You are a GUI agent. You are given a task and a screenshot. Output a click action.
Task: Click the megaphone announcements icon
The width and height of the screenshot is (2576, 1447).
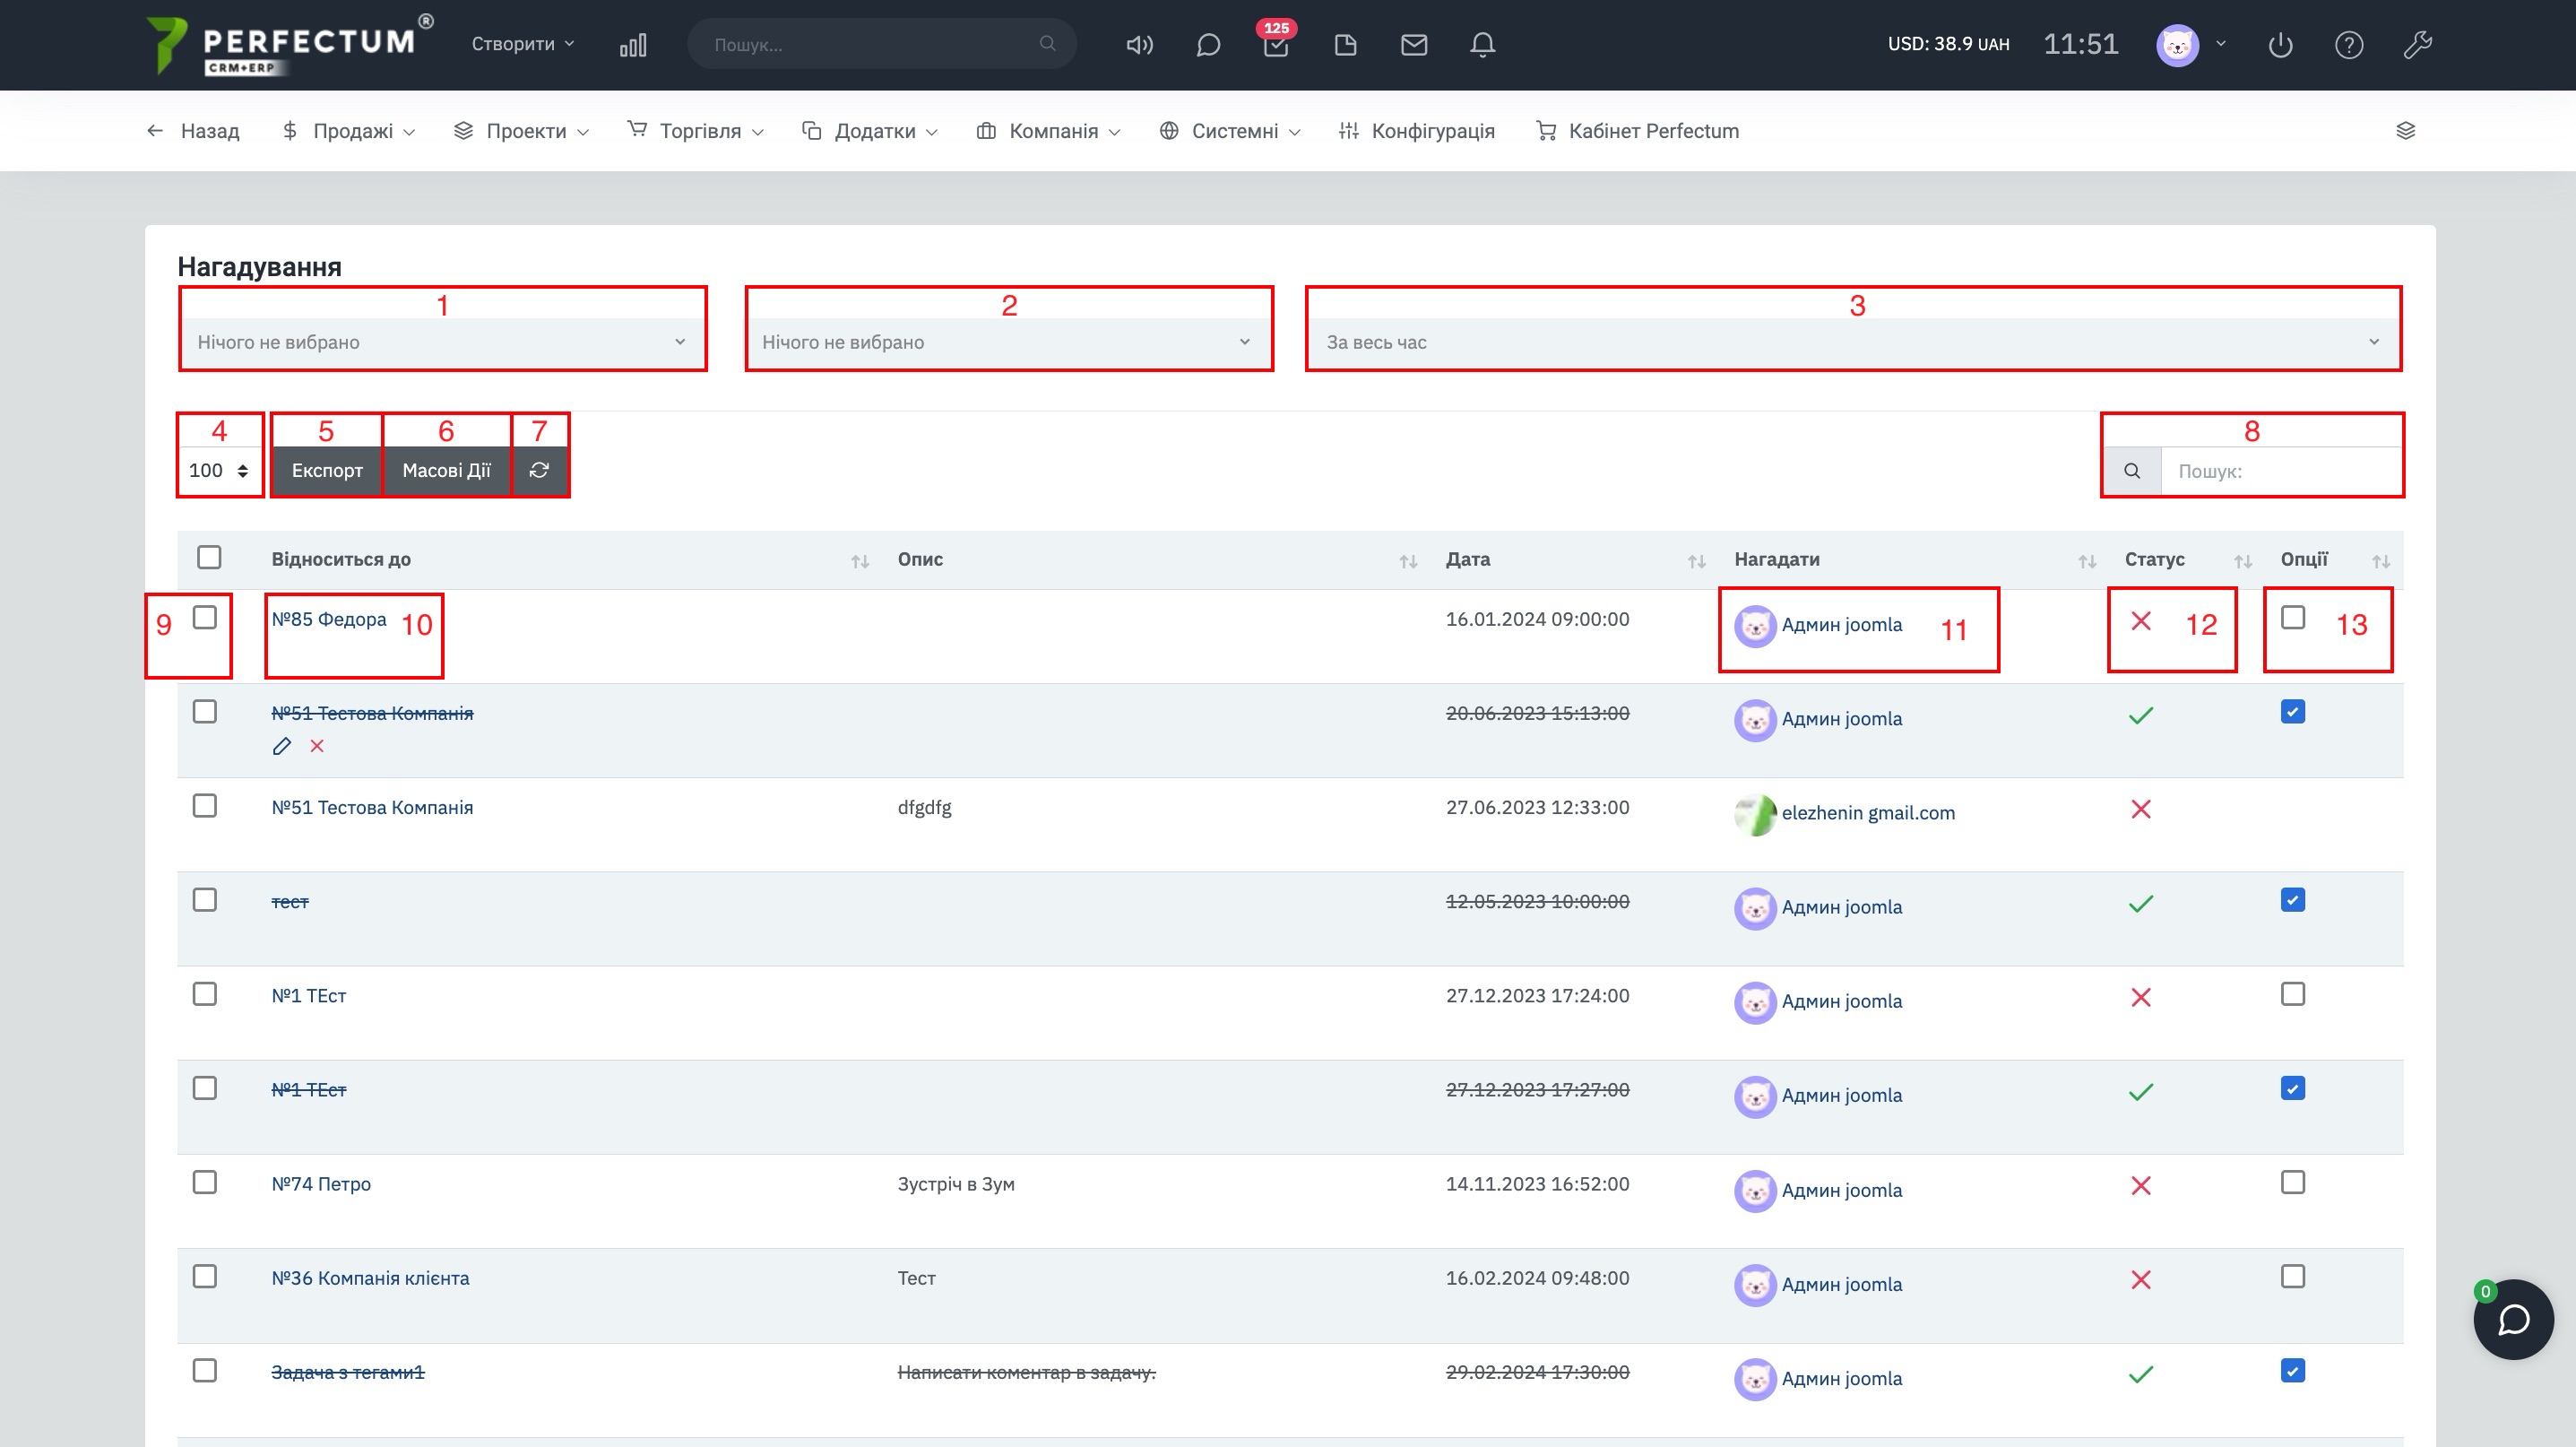(x=1139, y=45)
